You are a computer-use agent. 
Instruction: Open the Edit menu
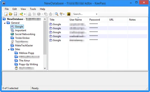pyautogui.click(x=15, y=9)
